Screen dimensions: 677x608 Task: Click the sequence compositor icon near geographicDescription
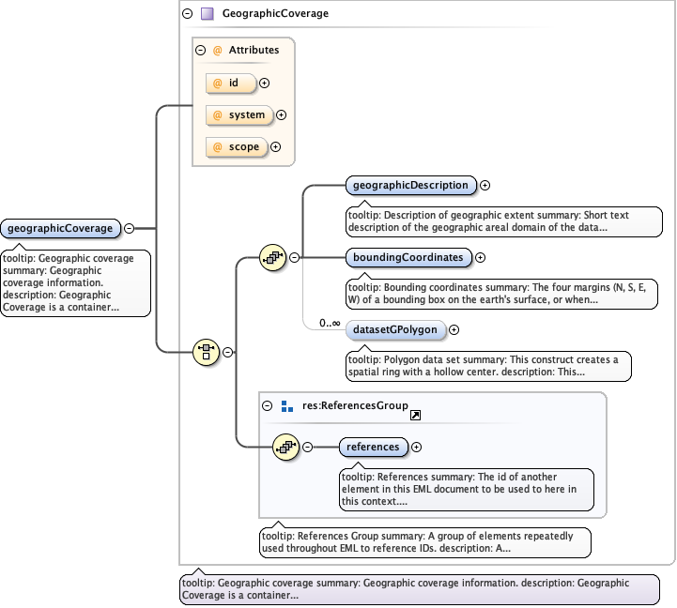pos(271,257)
